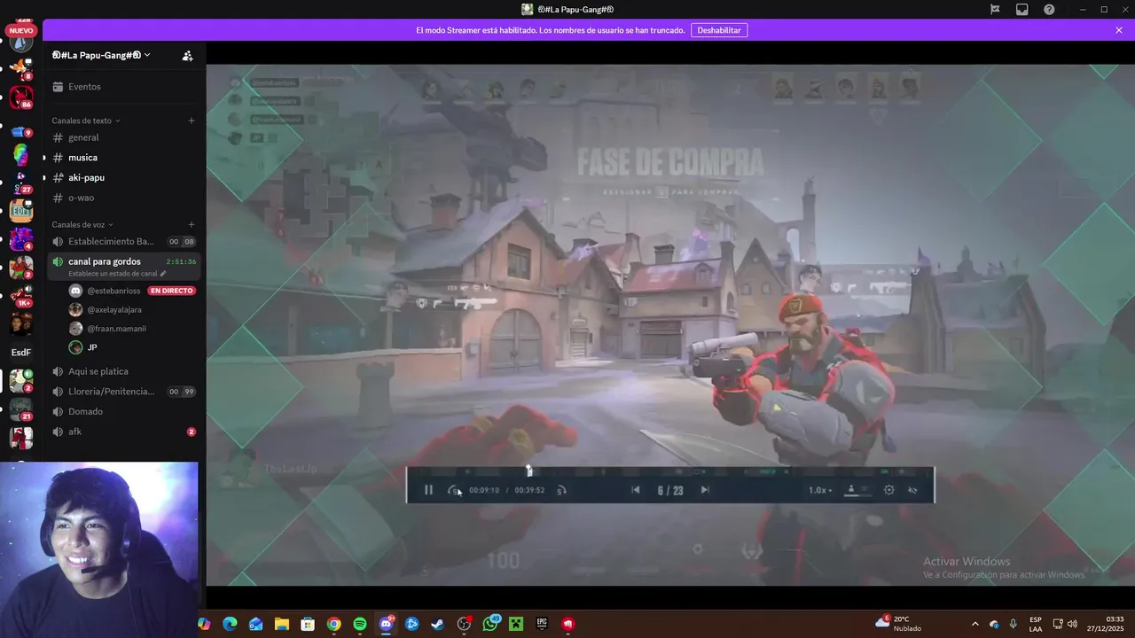The image size is (1135, 638).
Task: Open the Microsoft Edge taskbar icon
Action: [x=230, y=624]
